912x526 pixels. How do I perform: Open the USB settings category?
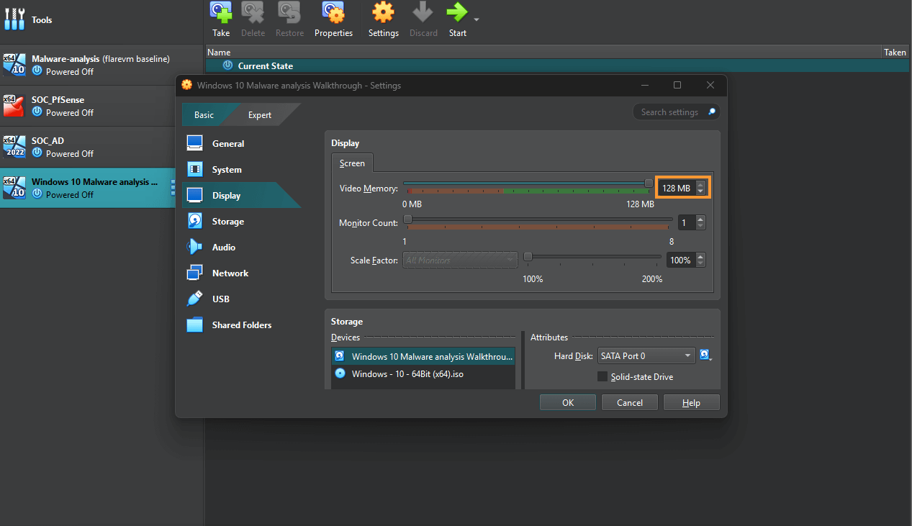pyautogui.click(x=241, y=299)
